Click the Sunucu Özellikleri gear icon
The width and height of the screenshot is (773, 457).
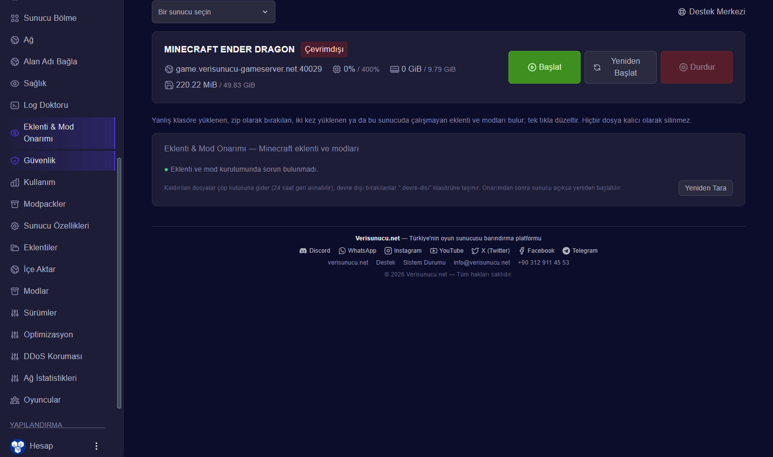[15, 226]
